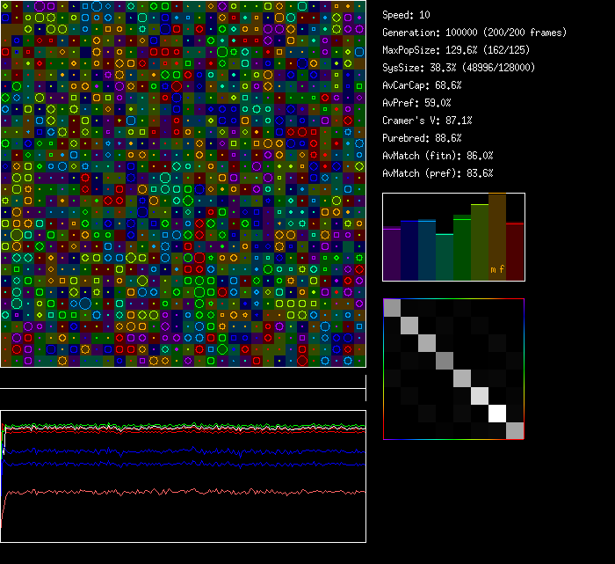Click the purple bar in the histogram

click(392, 253)
